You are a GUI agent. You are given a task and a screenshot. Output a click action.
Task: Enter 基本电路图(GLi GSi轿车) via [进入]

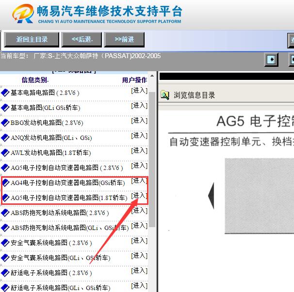click(x=139, y=106)
